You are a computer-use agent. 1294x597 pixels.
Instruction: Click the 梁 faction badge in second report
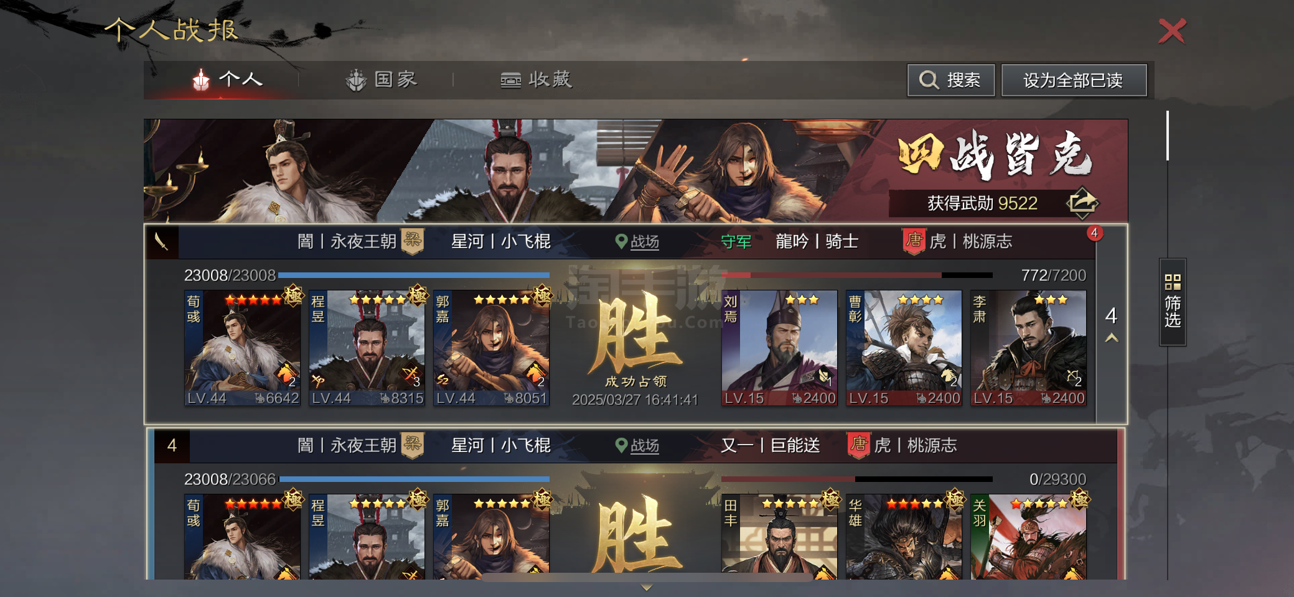412,445
